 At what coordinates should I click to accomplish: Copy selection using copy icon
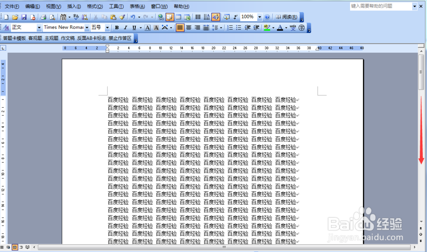104,17
